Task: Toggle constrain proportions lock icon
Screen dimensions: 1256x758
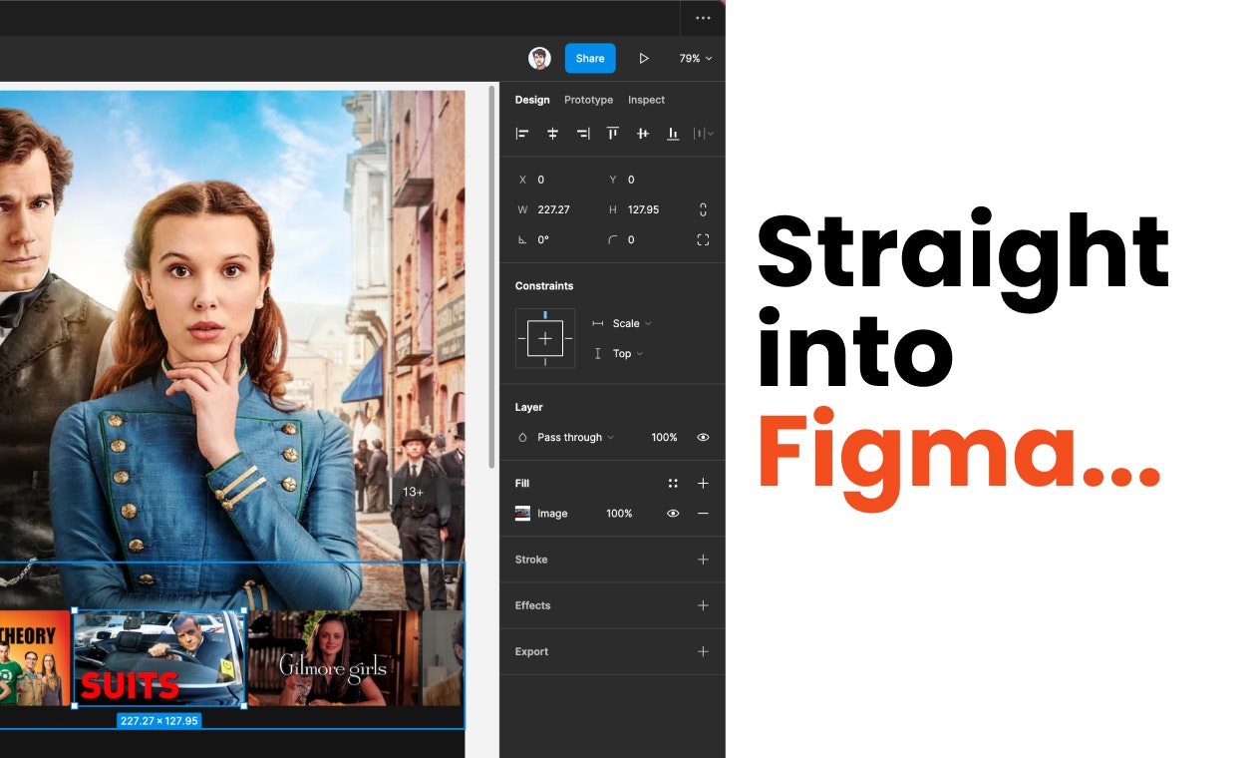Action: pos(703,209)
